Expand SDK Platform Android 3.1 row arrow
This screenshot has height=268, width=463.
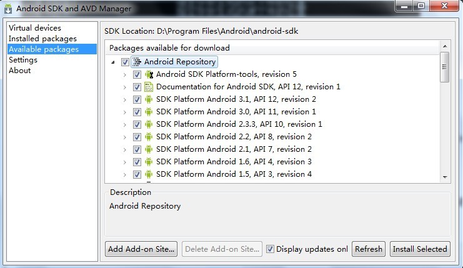(x=124, y=100)
